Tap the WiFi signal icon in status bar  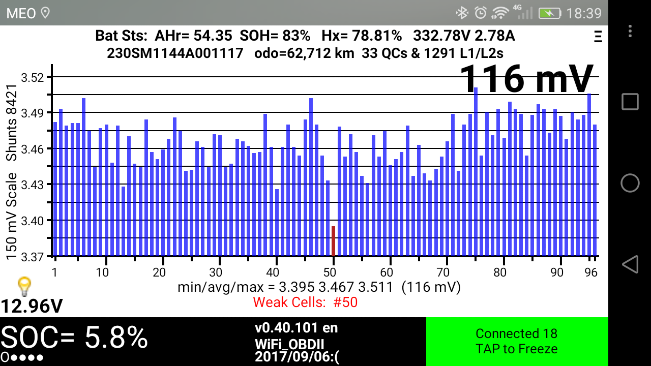[x=500, y=13]
